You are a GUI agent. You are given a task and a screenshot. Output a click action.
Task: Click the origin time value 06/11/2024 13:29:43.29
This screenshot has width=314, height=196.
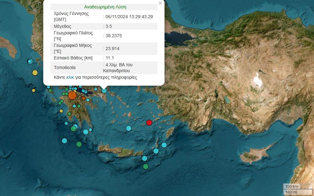tap(129, 17)
